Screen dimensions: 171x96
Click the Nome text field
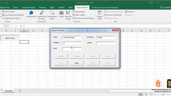72,38
